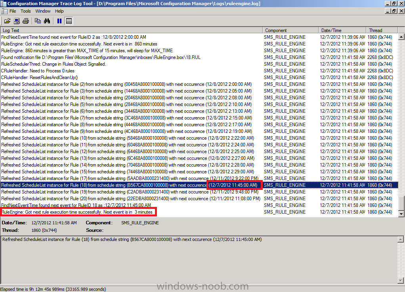Select the 'FindNextEventTime found next event for RuleID 2' row
Viewport: 405px width, 292px height.
[199, 37]
